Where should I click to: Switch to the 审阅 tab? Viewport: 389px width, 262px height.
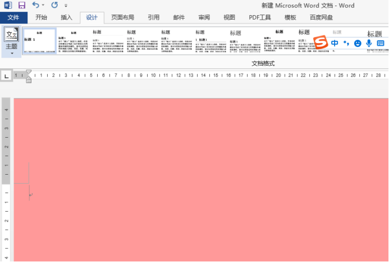[x=204, y=17]
